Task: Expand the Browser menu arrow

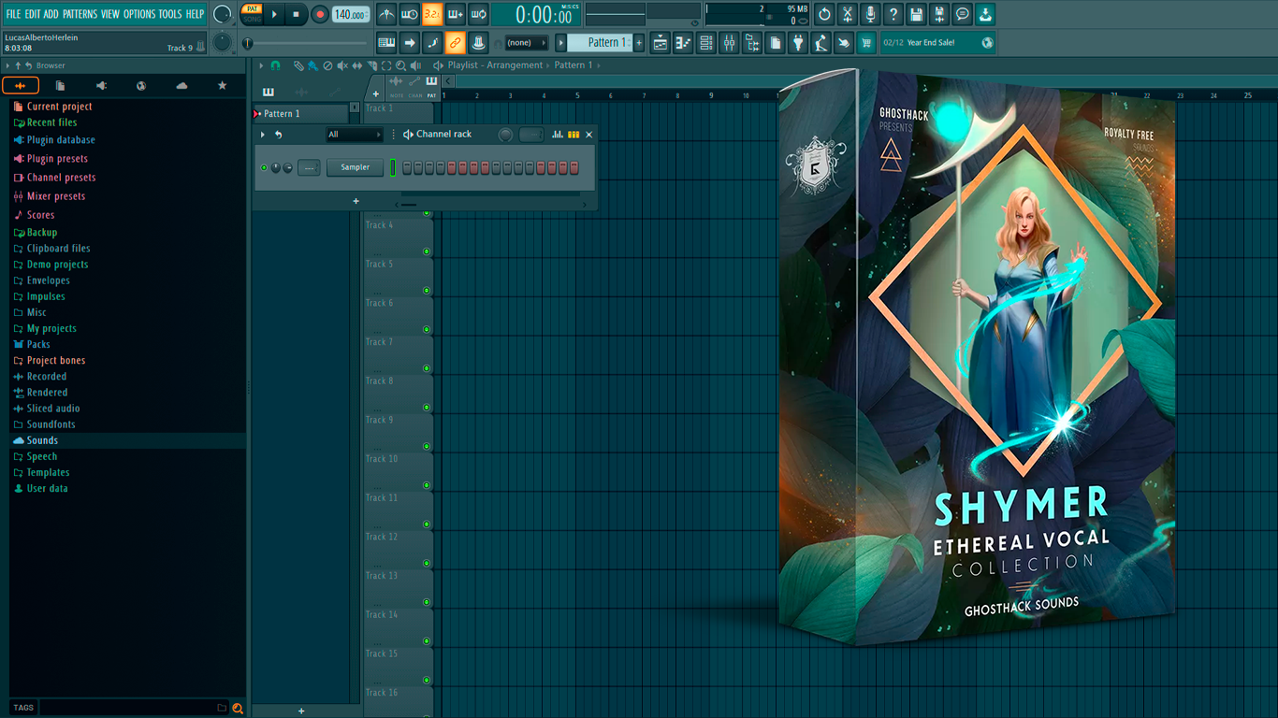Action: pos(7,65)
